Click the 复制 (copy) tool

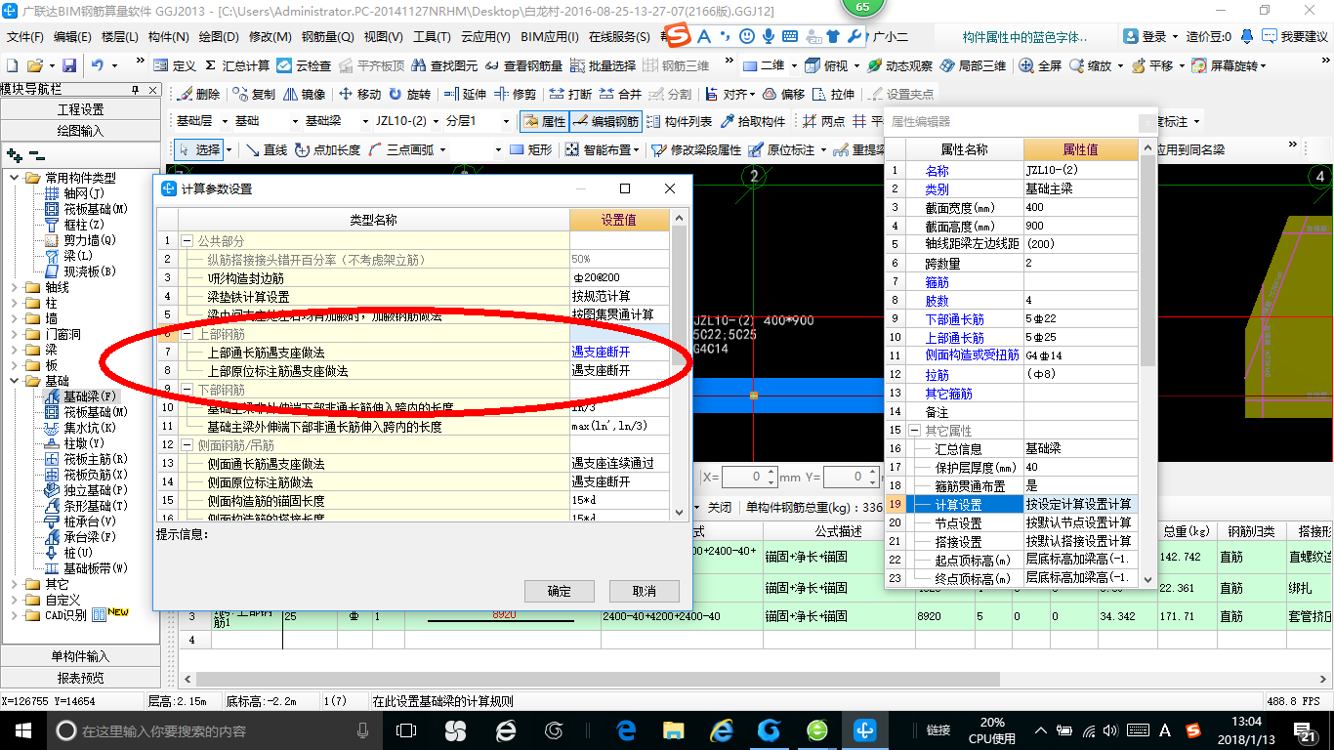pos(254,95)
